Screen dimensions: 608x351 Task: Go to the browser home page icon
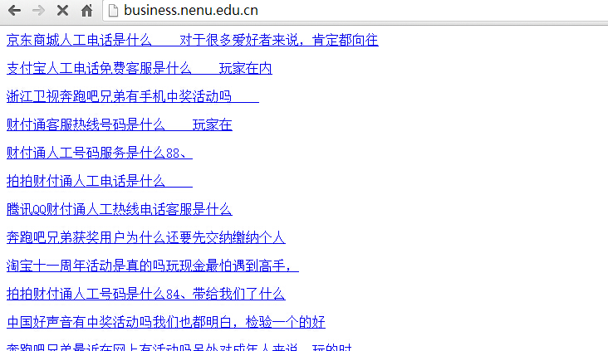(x=86, y=11)
